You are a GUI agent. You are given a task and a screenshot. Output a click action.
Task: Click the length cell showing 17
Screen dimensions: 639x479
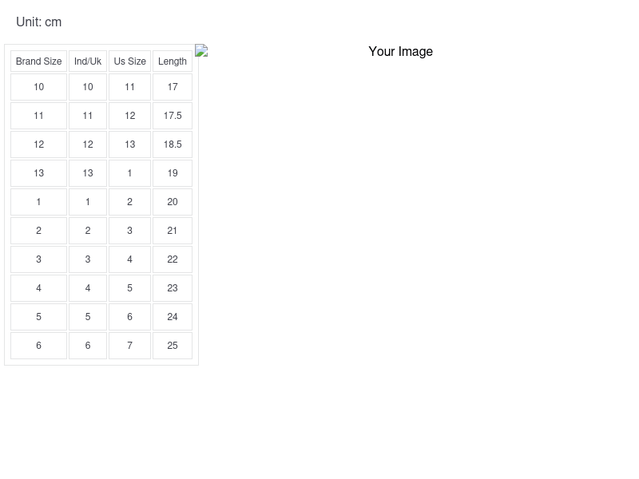coord(173,87)
